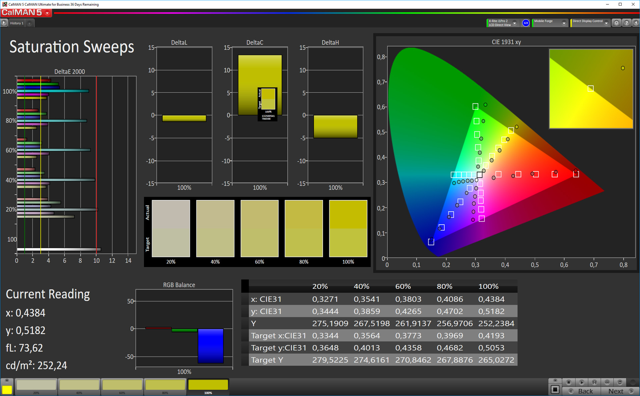
Task: Click the Next button
Action: 620,391
